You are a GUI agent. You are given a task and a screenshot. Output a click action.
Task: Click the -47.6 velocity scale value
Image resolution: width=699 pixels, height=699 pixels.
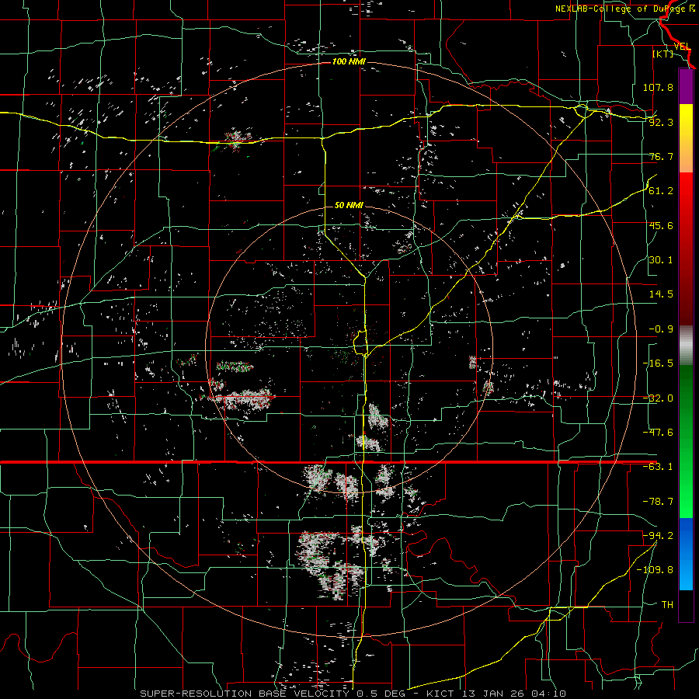click(658, 433)
